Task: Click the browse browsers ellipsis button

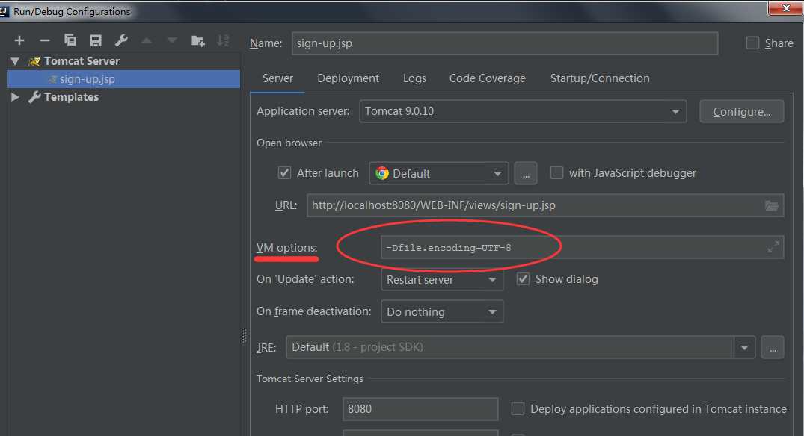Action: click(526, 173)
